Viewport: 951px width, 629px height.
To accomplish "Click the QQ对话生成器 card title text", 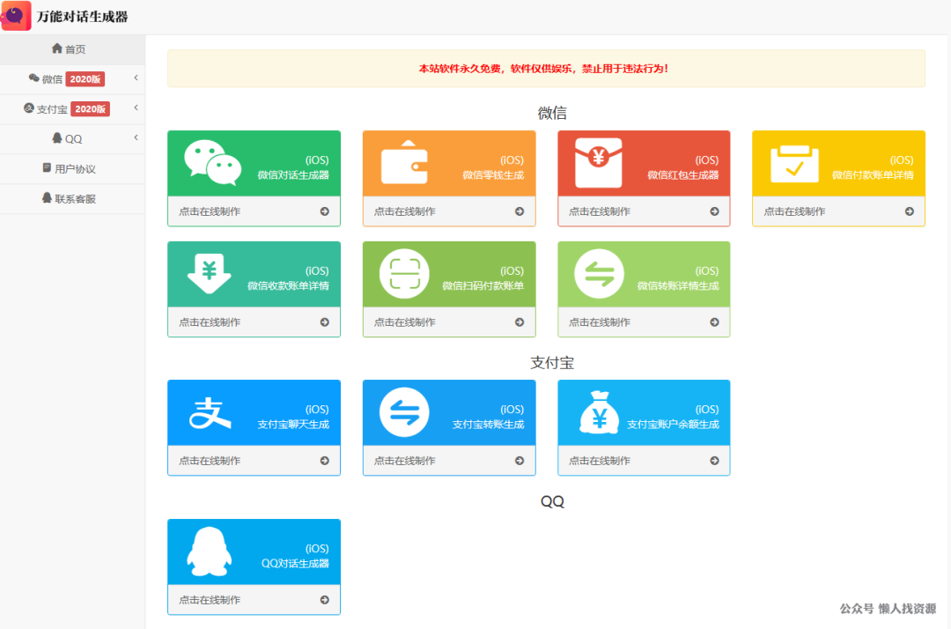I will [x=295, y=564].
